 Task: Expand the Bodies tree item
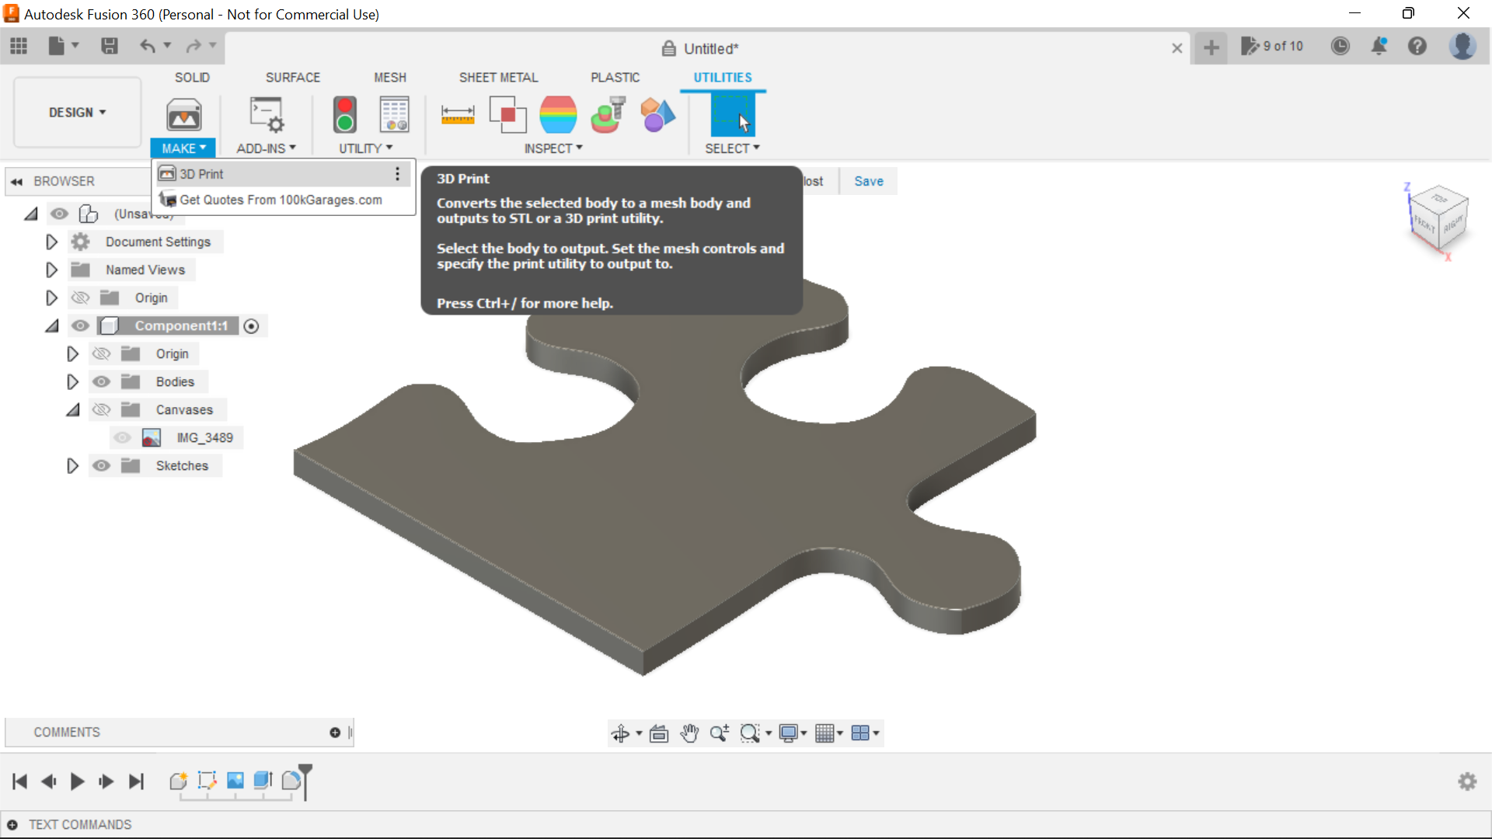click(x=71, y=381)
